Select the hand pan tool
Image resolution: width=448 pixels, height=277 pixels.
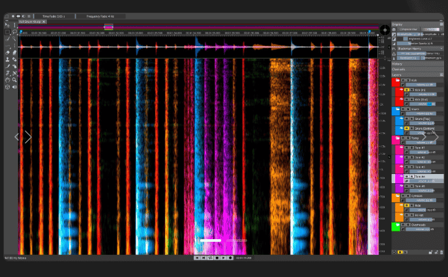(x=8, y=80)
